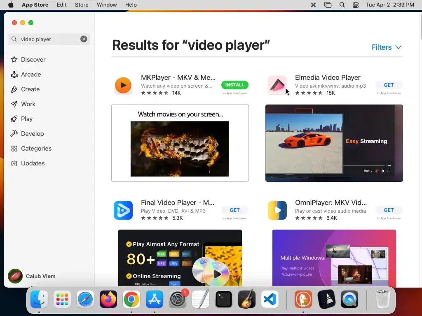Open the OmniPlayer Multiple Windows screenshot
The width and height of the screenshot is (422, 316).
click(x=334, y=258)
